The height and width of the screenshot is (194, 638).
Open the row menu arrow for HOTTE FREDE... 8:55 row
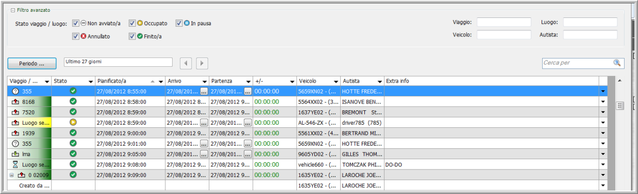(603, 91)
